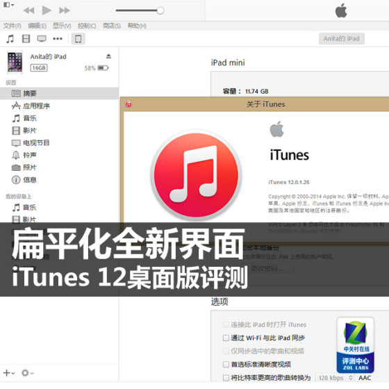Adjust the volume slider knob
Image resolution: width=389 pixels, height=389 pixels.
160,10
